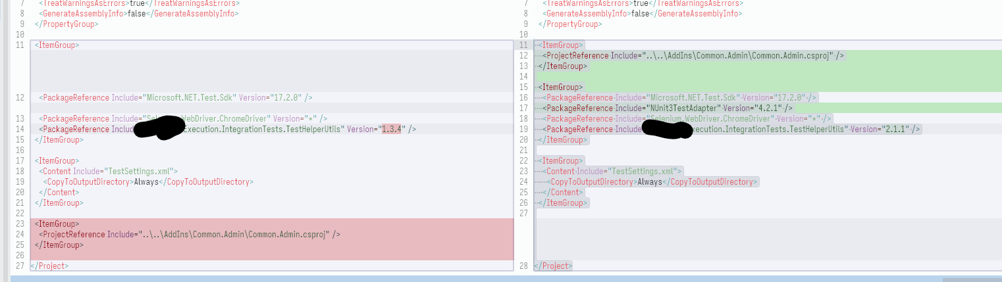1002x282 pixels.
Task: Click GenerateAssemblyInfo false in left pane
Action: 138,13
